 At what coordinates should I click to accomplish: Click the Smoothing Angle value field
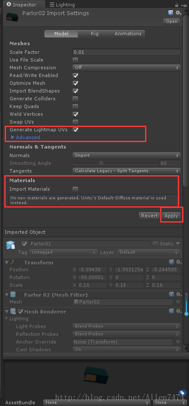coord(170,163)
